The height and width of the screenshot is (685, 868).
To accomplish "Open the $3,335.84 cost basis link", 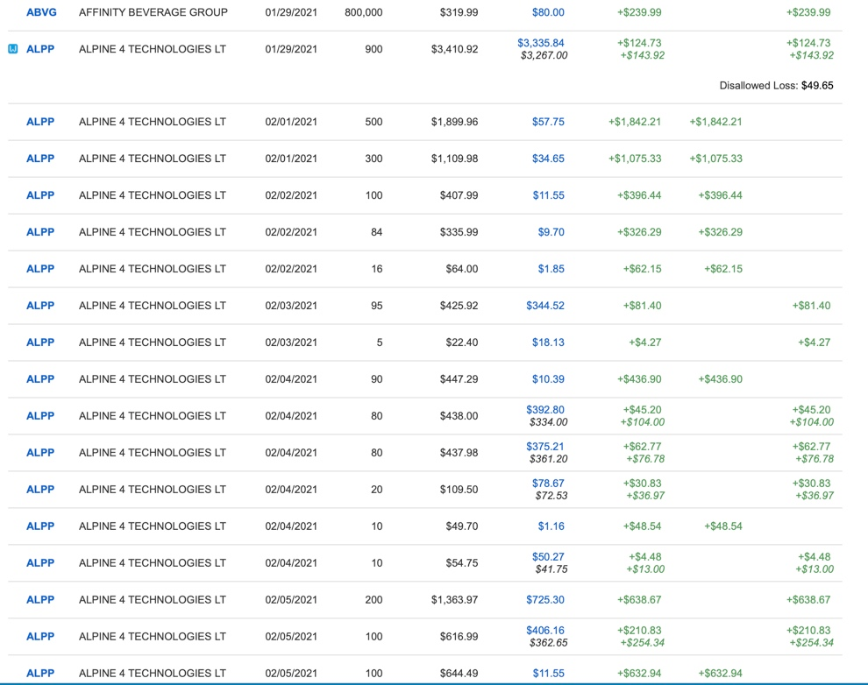I will coord(541,43).
